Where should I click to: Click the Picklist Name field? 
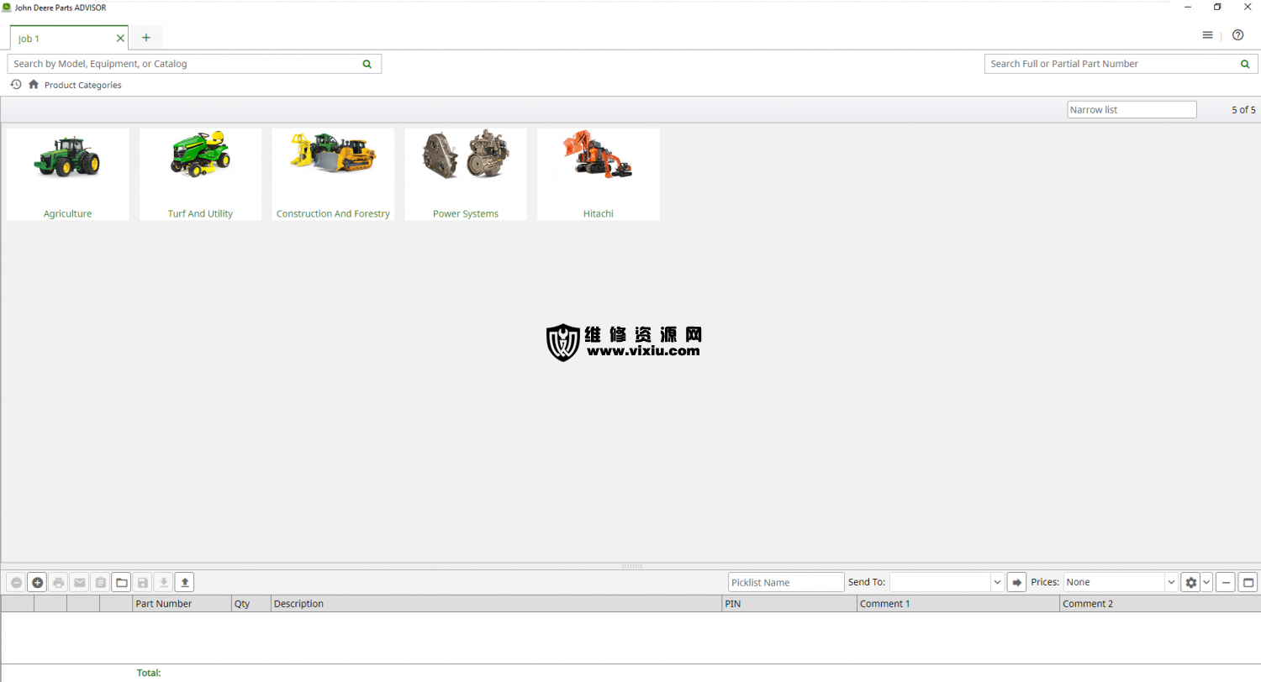[x=786, y=582]
